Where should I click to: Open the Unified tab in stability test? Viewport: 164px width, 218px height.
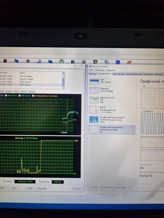[23, 92]
